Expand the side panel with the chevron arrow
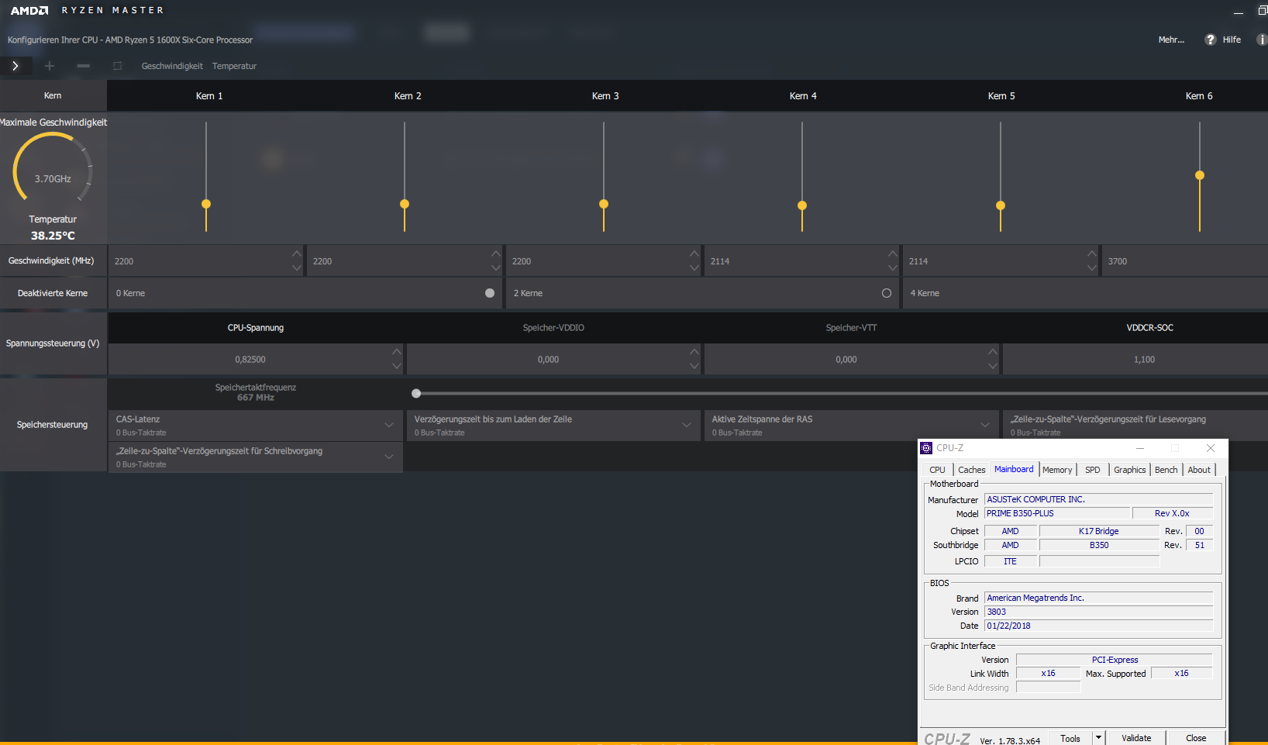Screen dimensions: 1268x745 click(x=16, y=66)
